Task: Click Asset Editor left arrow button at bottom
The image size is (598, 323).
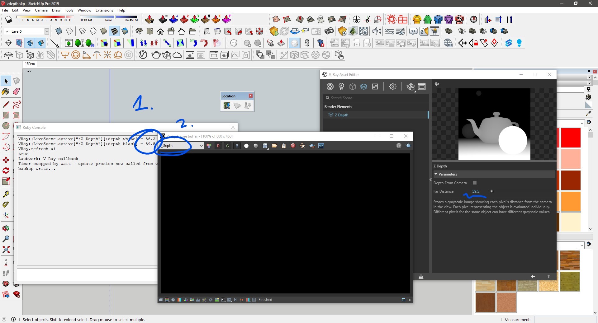Action: [533, 276]
